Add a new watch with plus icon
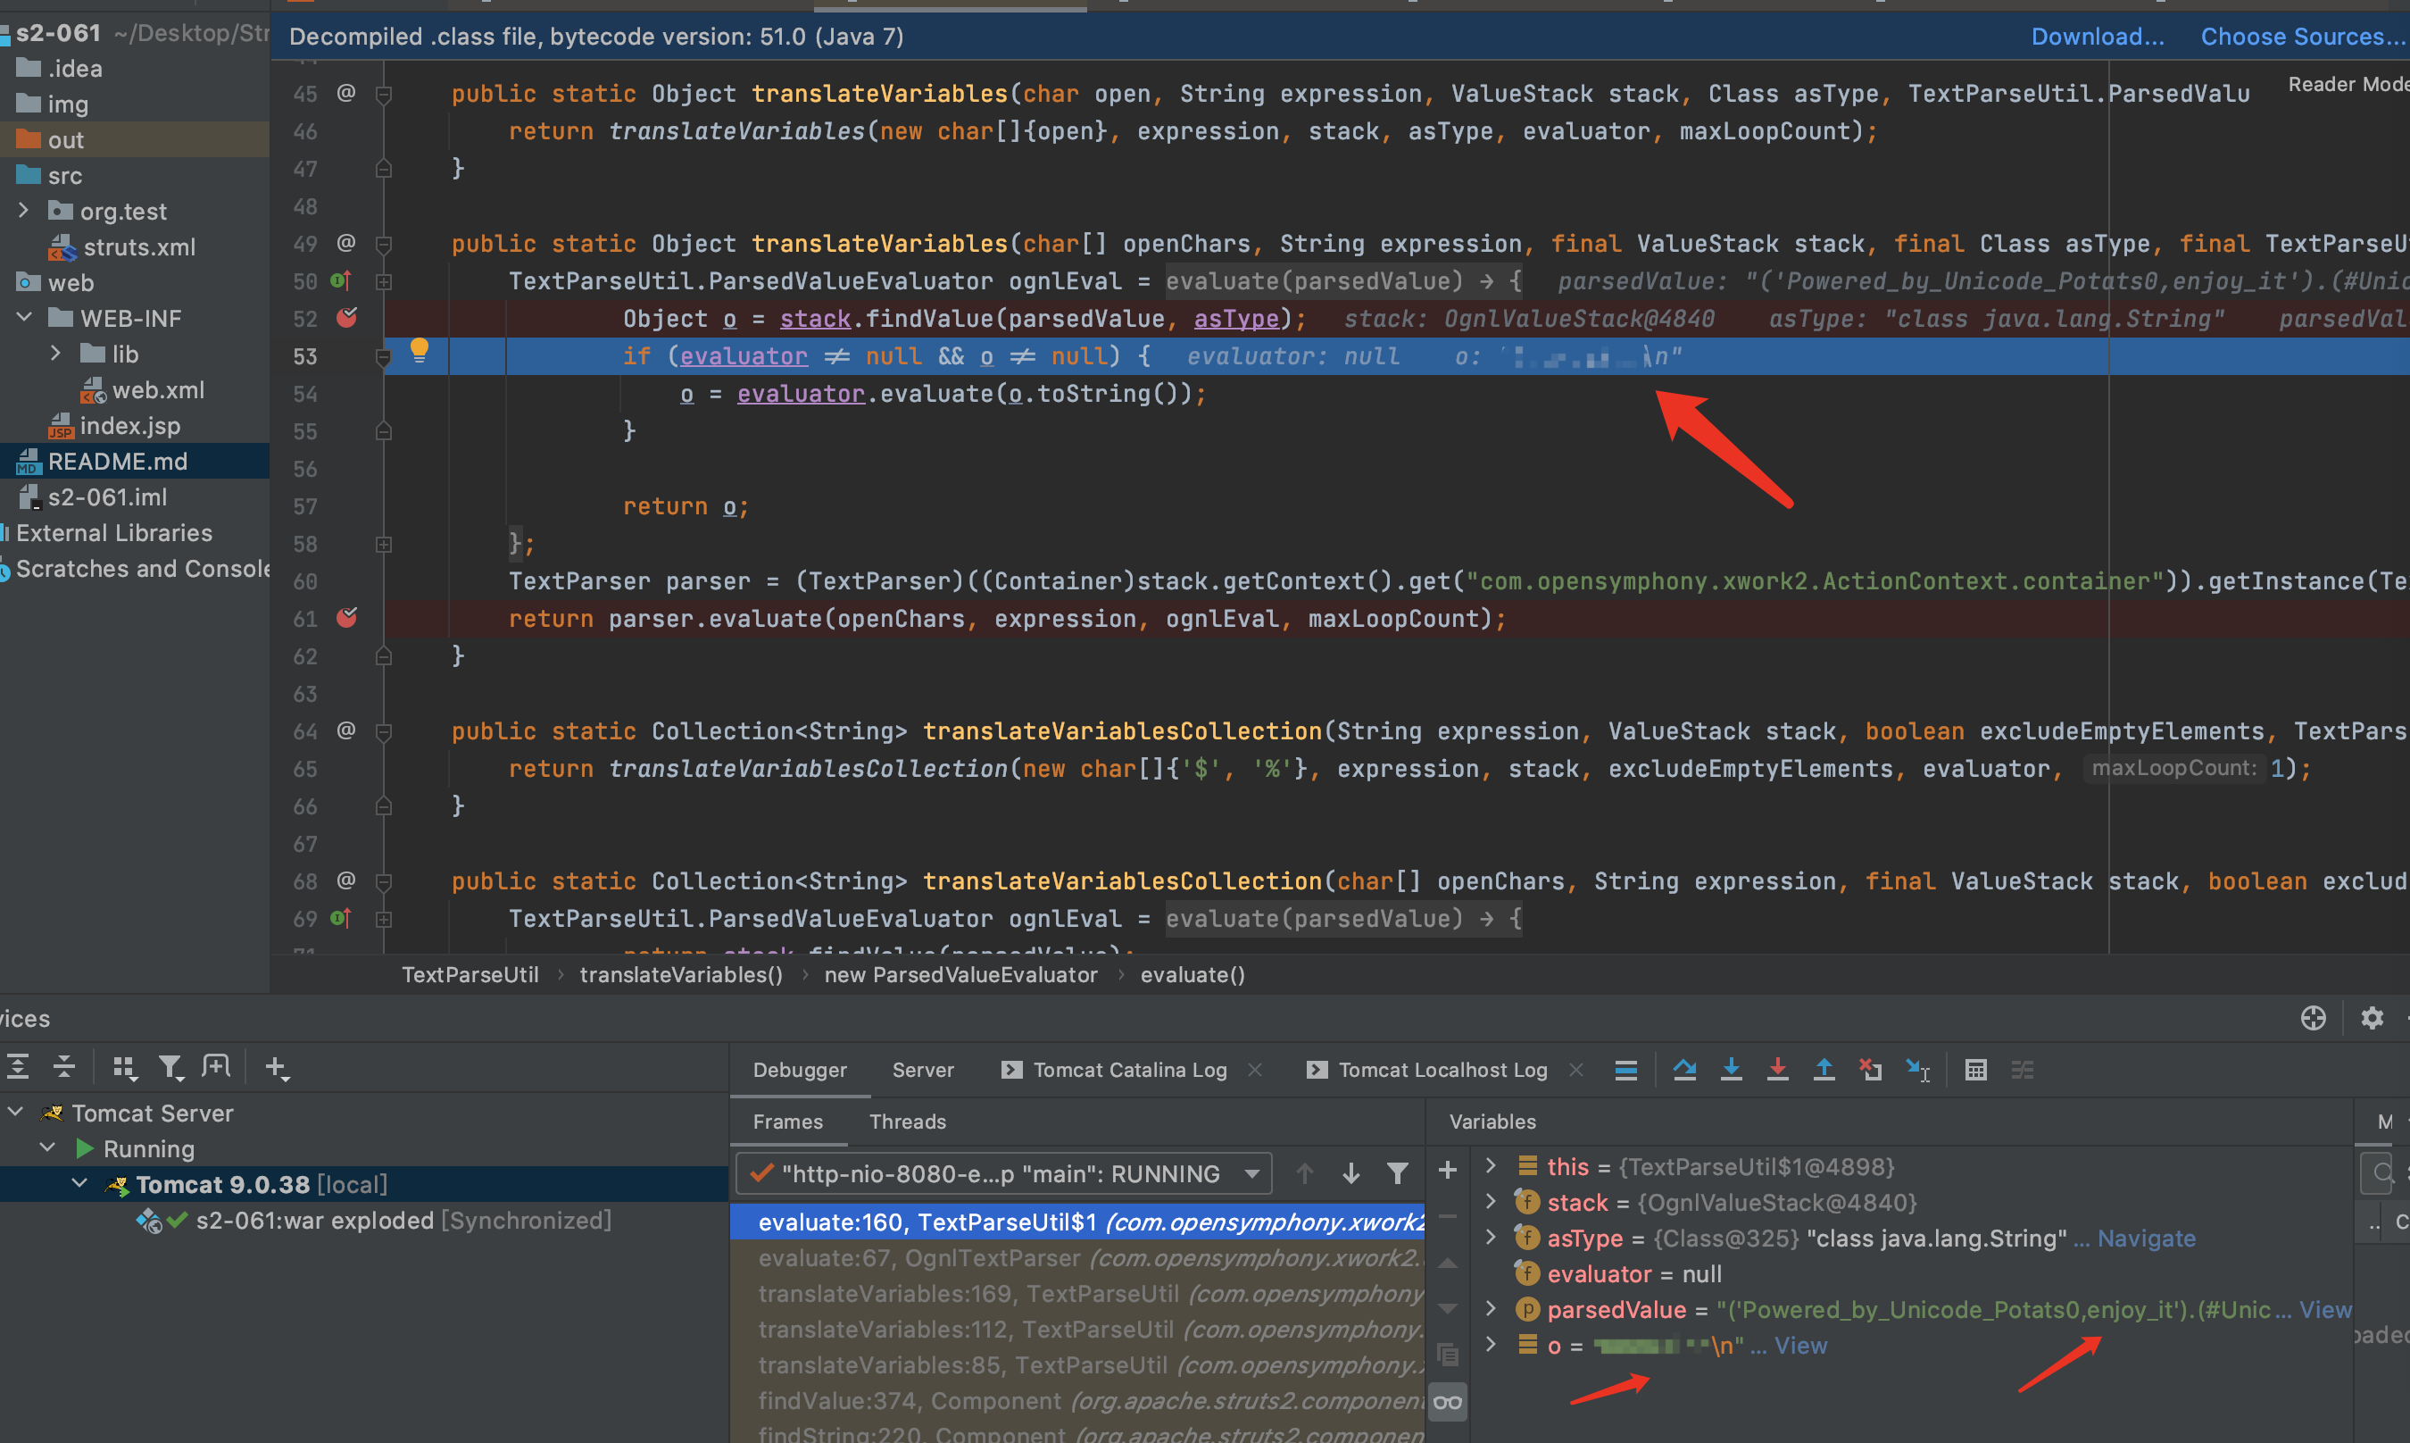 [1448, 1170]
